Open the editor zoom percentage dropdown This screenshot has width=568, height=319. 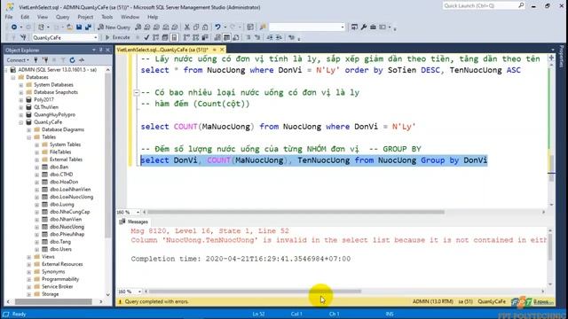click(x=138, y=212)
